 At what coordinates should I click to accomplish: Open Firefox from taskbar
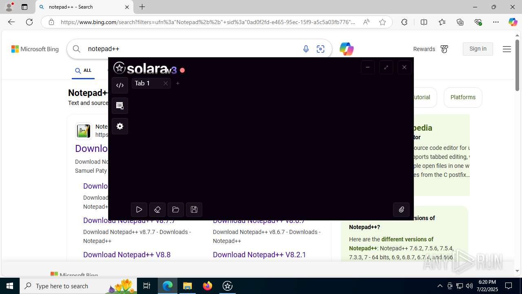click(208, 286)
